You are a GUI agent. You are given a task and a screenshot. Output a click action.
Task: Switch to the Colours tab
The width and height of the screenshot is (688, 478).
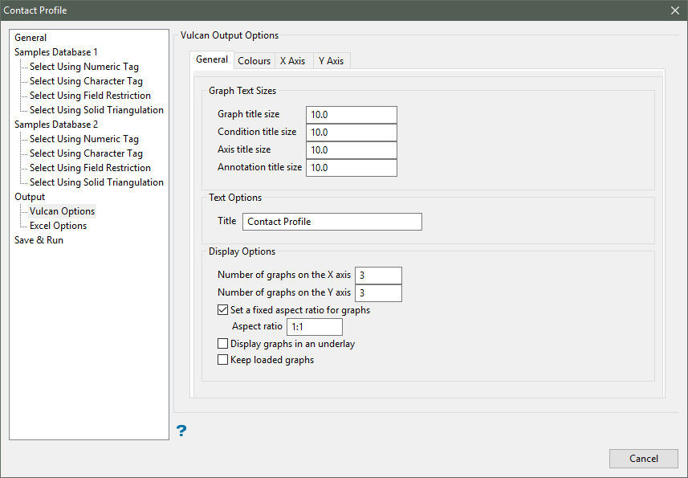[254, 61]
